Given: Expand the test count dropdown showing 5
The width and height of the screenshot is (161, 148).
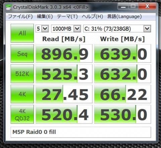Looking at the screenshot, I should (45, 29).
